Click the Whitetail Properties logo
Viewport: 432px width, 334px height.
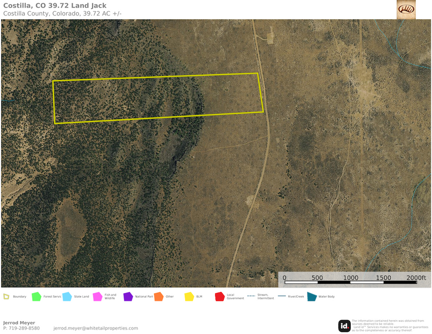pyautogui.click(x=407, y=10)
